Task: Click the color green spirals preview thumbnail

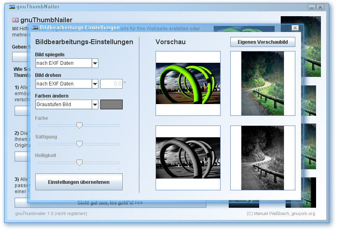Action: tap(188, 83)
